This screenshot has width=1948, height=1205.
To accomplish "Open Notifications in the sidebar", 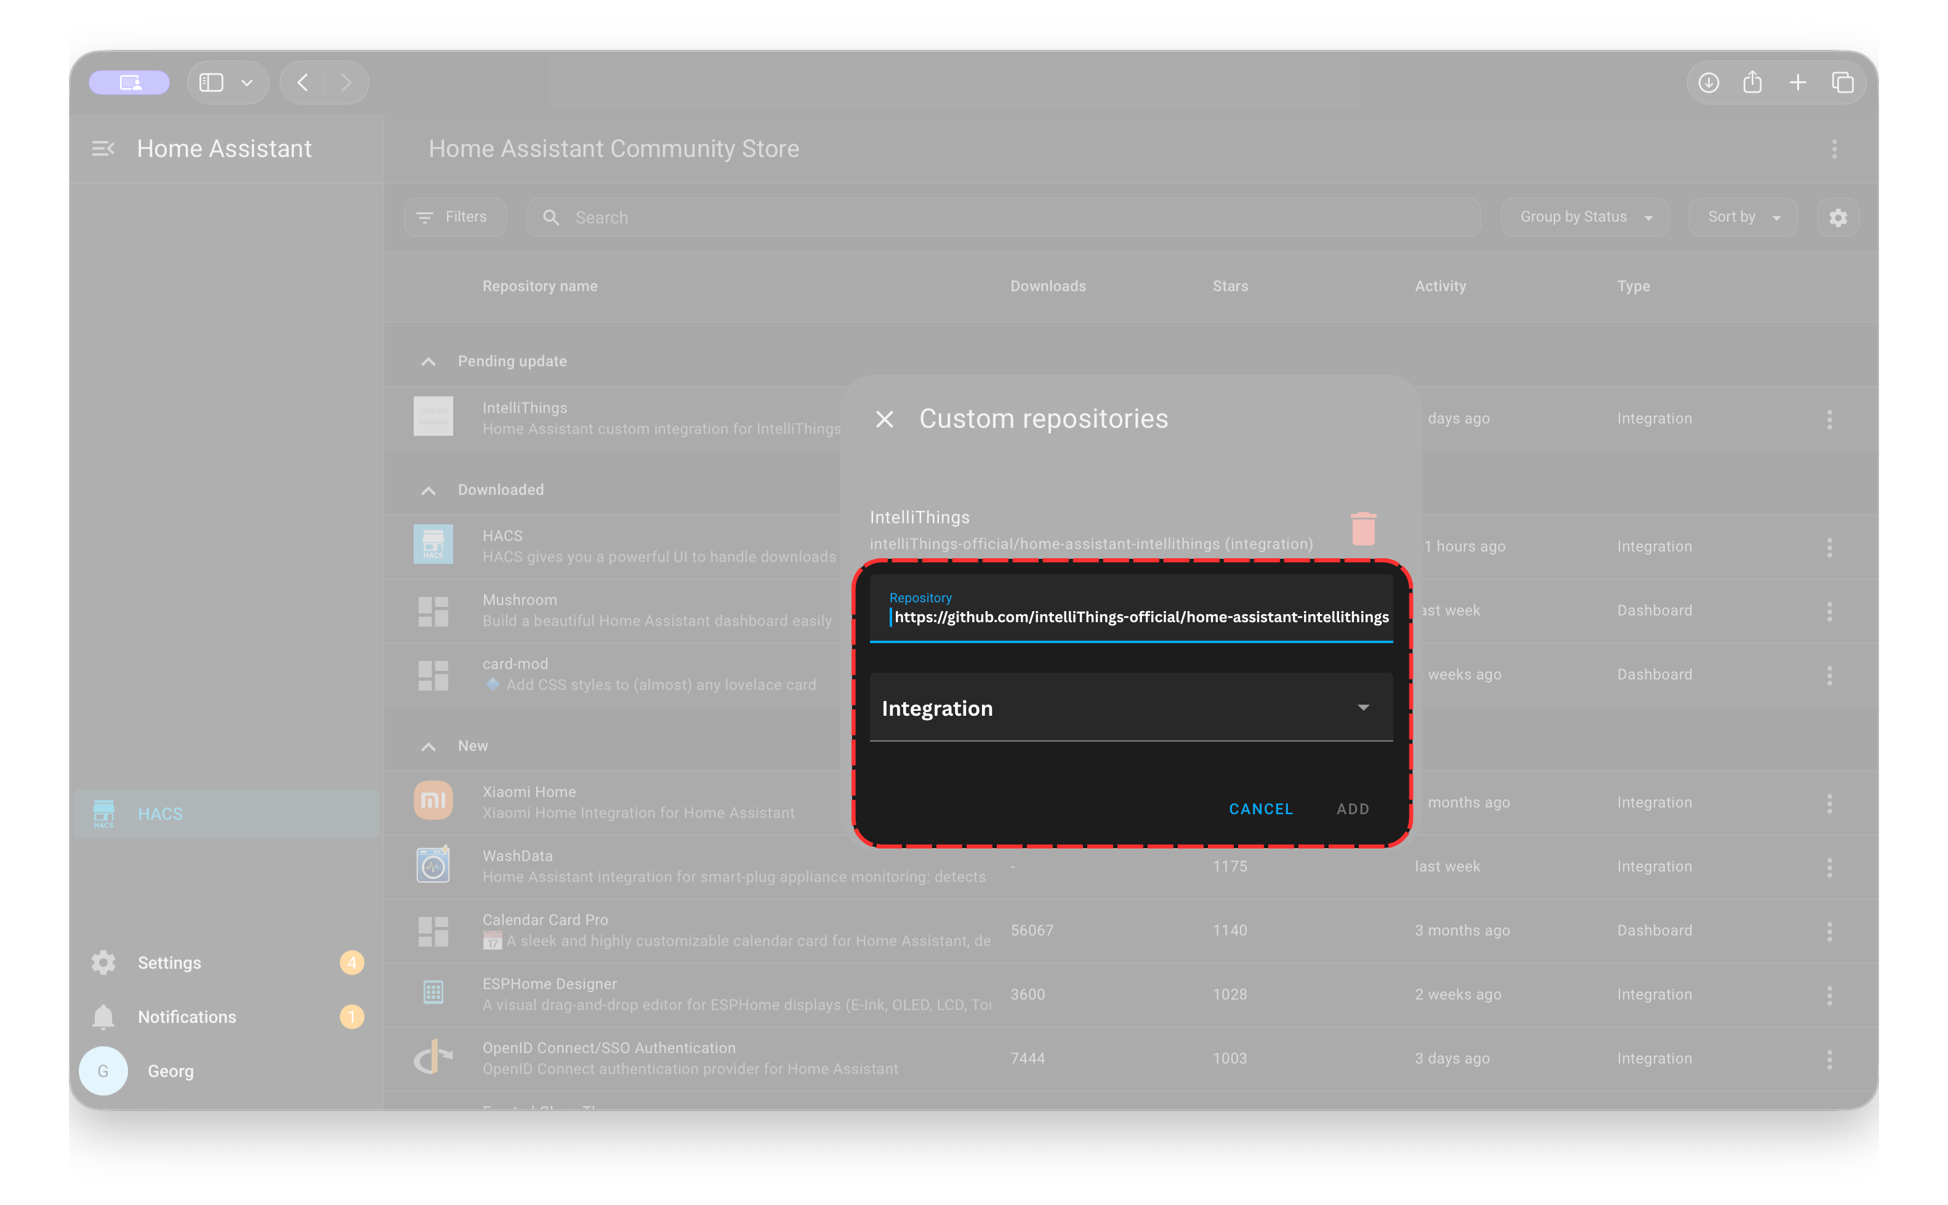I will [227, 1017].
